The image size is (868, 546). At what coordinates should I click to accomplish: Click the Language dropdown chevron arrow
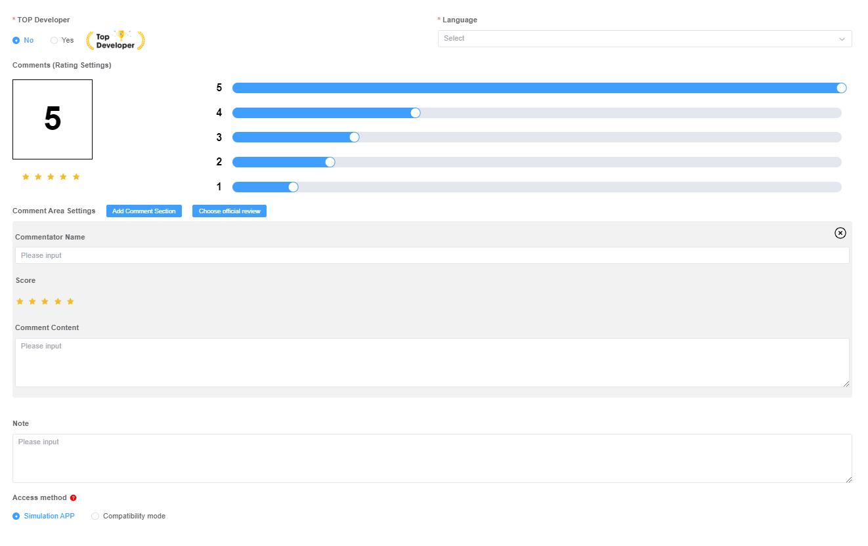click(842, 39)
